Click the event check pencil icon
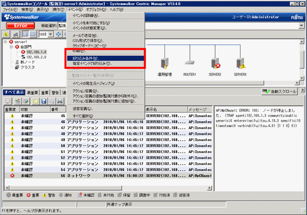Viewport: 307px width, 215px height. pos(25,101)
